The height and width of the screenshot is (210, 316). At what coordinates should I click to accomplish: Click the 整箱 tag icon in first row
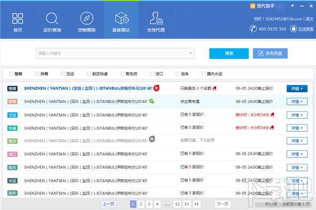pyautogui.click(x=12, y=88)
